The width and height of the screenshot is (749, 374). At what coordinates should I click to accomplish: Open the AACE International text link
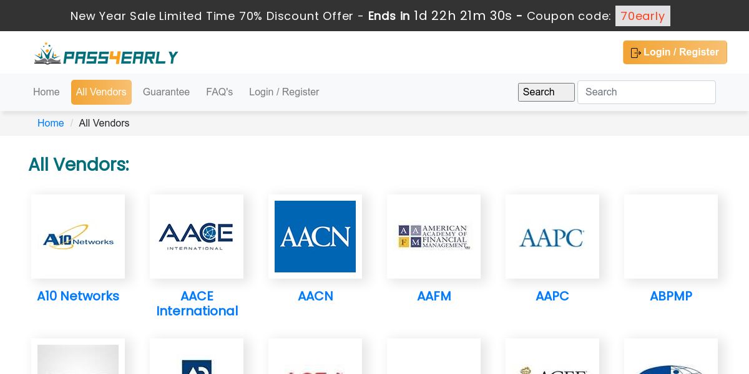point(197,304)
